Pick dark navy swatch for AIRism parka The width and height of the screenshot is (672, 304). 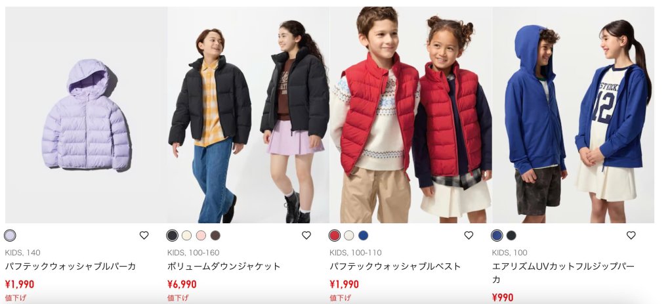[x=511, y=236]
